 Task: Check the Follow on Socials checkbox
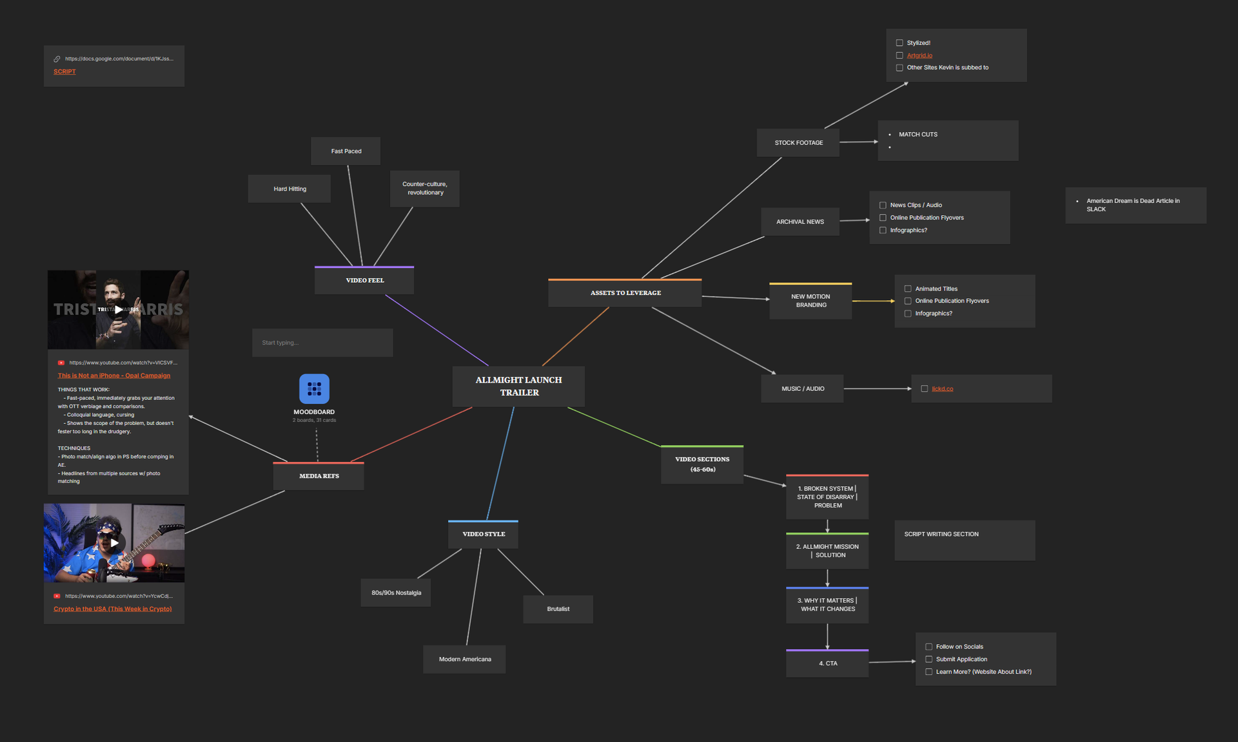(928, 646)
